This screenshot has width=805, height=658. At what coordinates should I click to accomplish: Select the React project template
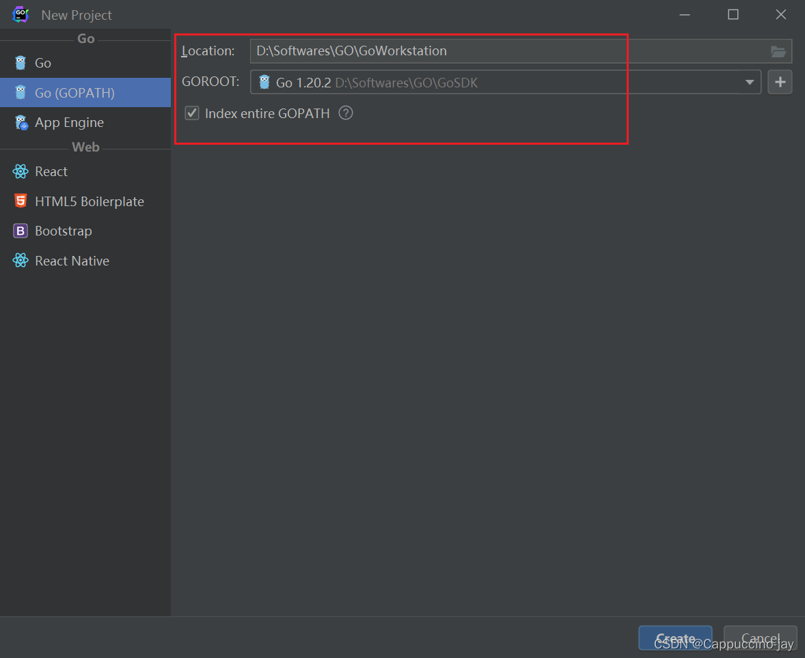pos(85,171)
